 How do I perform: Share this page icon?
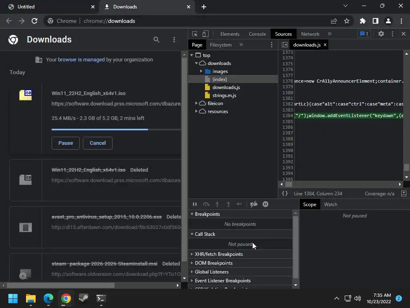334,21
